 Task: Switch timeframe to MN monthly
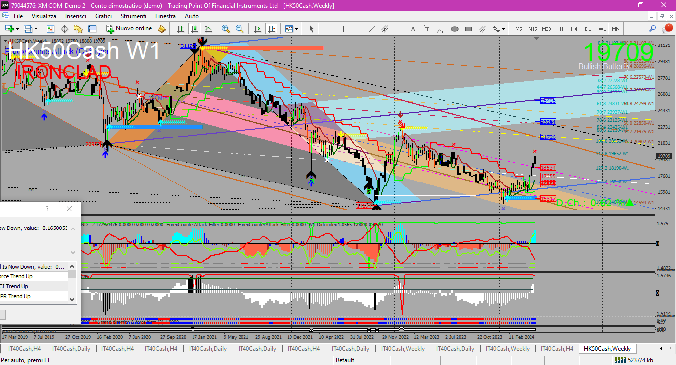(615, 29)
